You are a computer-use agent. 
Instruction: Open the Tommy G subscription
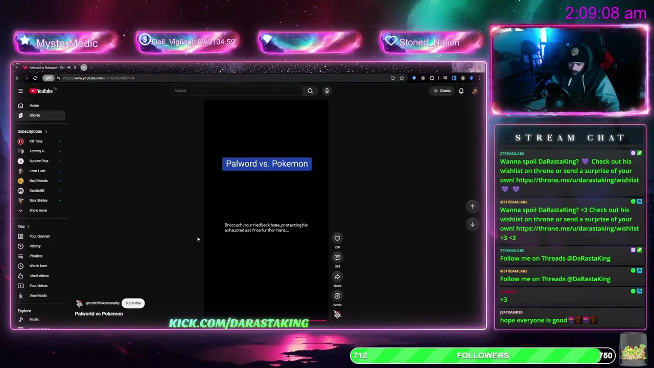pyautogui.click(x=40, y=151)
